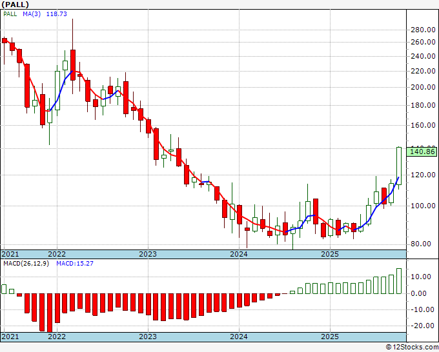The width and height of the screenshot is (439, 352).
Task: Click the 2023 marker on price timeline
Action: tap(148, 254)
